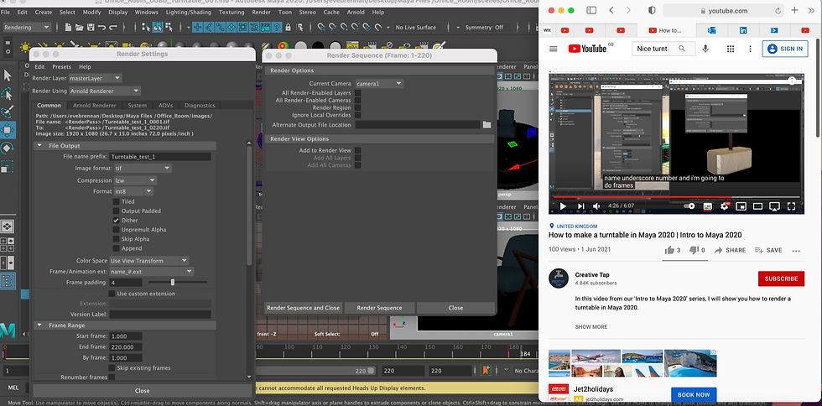Open the Current Camera camera1 dropdown
Viewport: 822px width, 406px height.
pos(379,83)
